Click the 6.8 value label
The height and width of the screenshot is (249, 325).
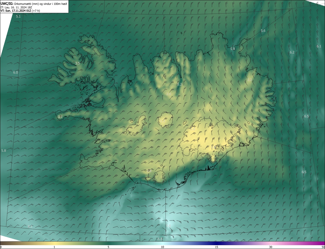pos(160,239)
